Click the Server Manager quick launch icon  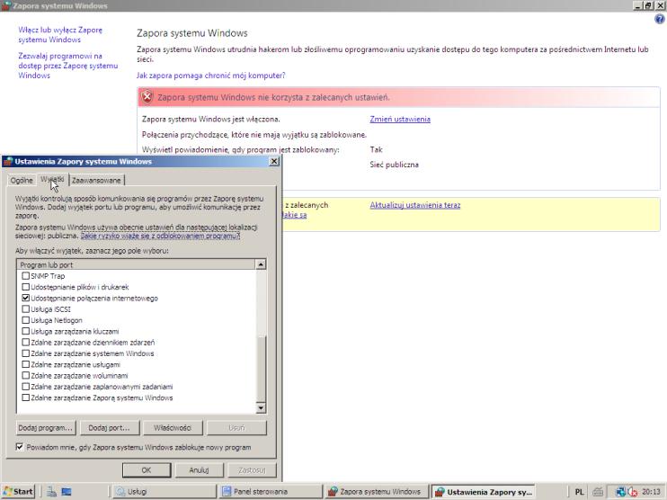click(x=51, y=492)
